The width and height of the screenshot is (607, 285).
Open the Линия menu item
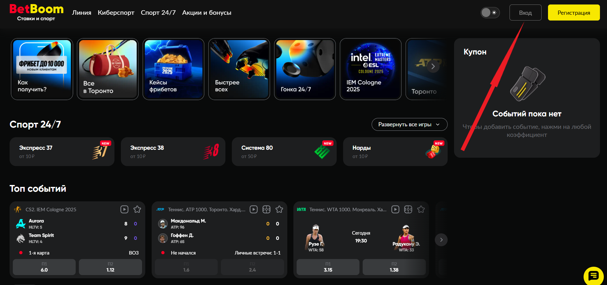tap(81, 13)
